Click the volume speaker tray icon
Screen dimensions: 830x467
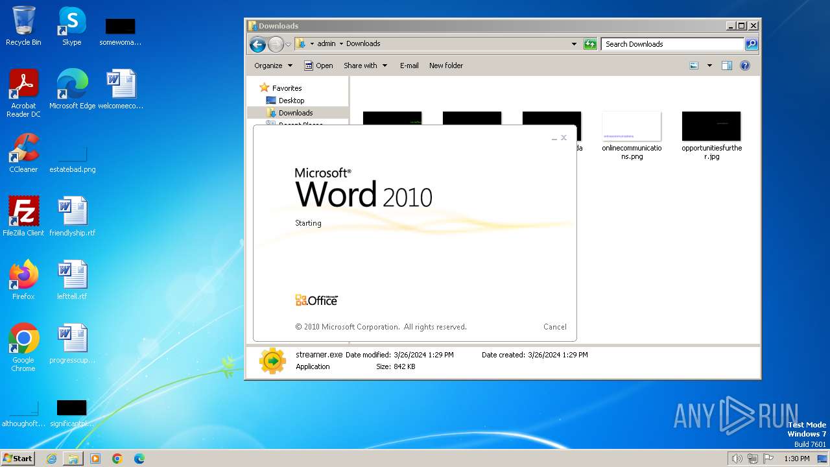737,459
